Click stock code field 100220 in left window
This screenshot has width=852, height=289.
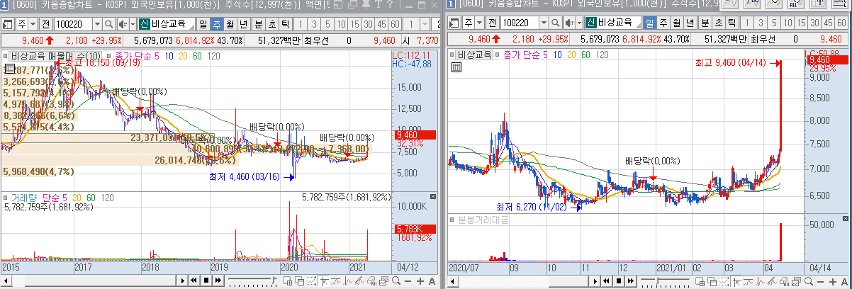73,24
